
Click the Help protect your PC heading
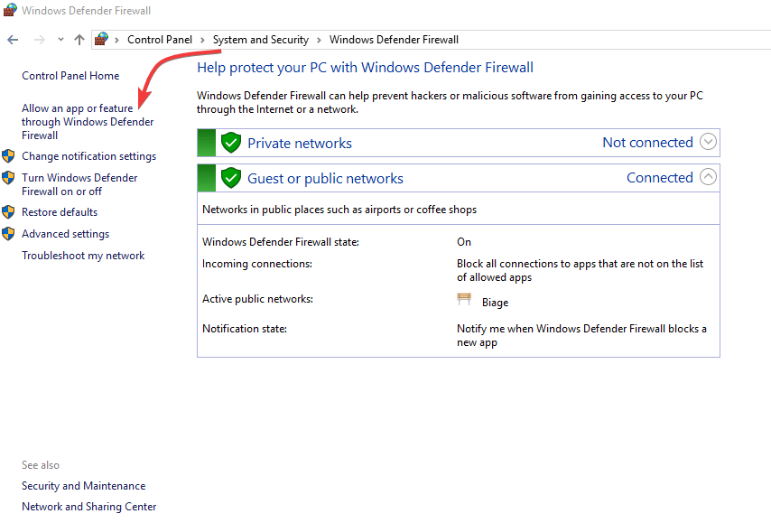[365, 68]
